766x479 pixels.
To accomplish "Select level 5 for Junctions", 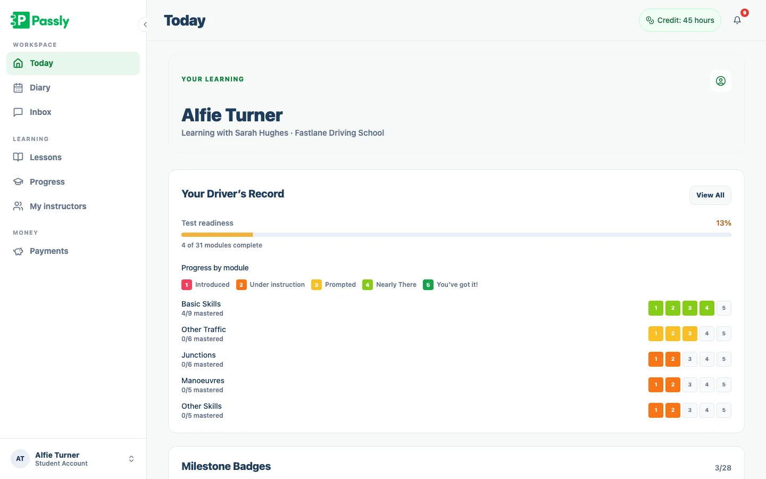I will (724, 359).
